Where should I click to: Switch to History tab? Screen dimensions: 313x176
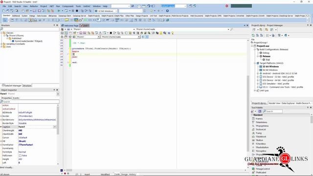[132, 174]
